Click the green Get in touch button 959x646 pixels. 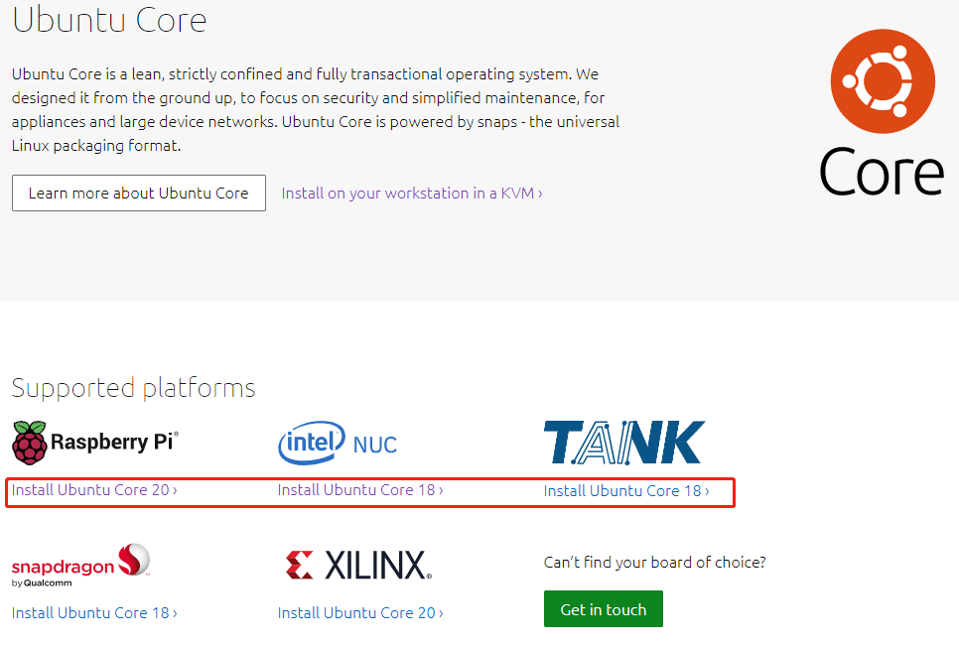[x=603, y=608]
